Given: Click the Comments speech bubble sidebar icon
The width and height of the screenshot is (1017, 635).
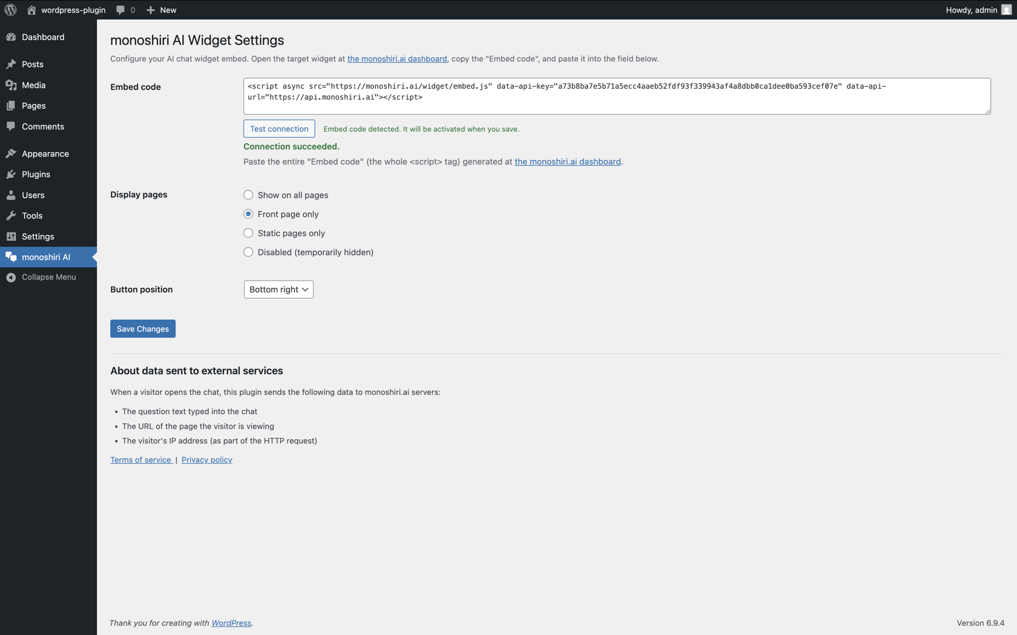Looking at the screenshot, I should (x=11, y=126).
